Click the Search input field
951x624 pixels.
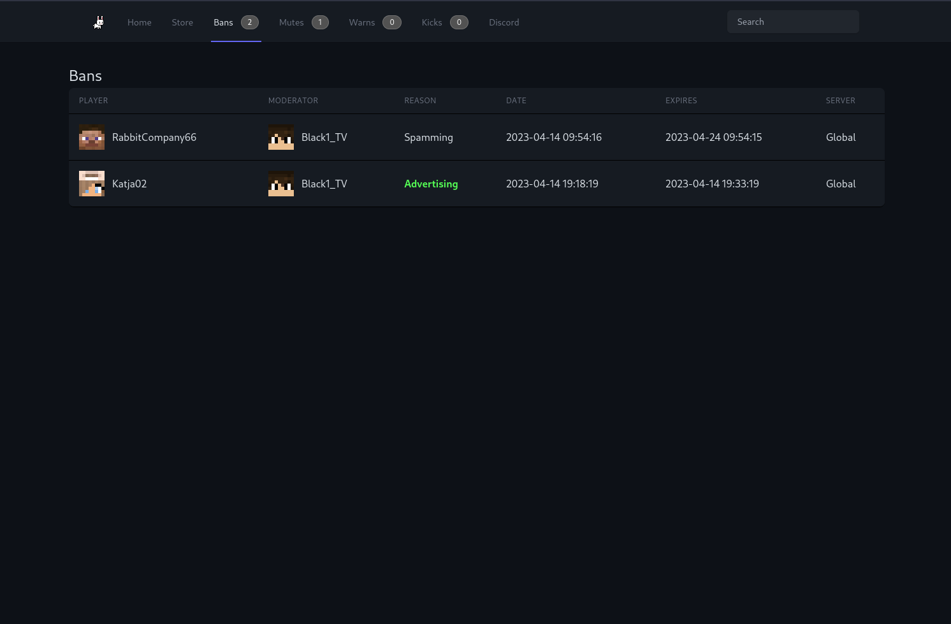tap(793, 21)
